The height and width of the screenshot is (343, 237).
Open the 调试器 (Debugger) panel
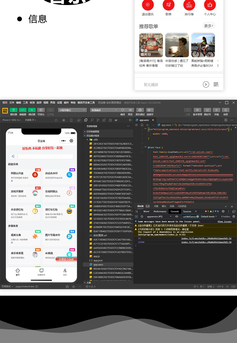tap(31, 110)
